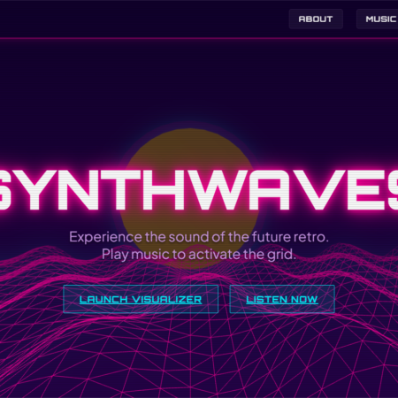Open the ABOUT navigation item
The height and width of the screenshot is (398, 398).
click(x=316, y=19)
